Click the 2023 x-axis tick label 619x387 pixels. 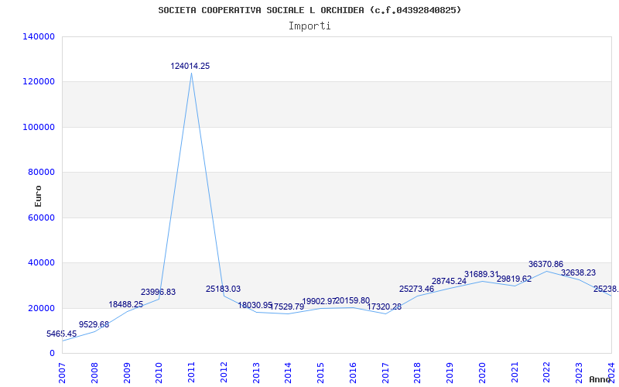579,373
